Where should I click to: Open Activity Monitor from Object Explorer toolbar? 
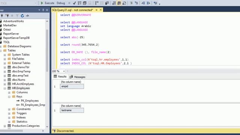click(27, 16)
